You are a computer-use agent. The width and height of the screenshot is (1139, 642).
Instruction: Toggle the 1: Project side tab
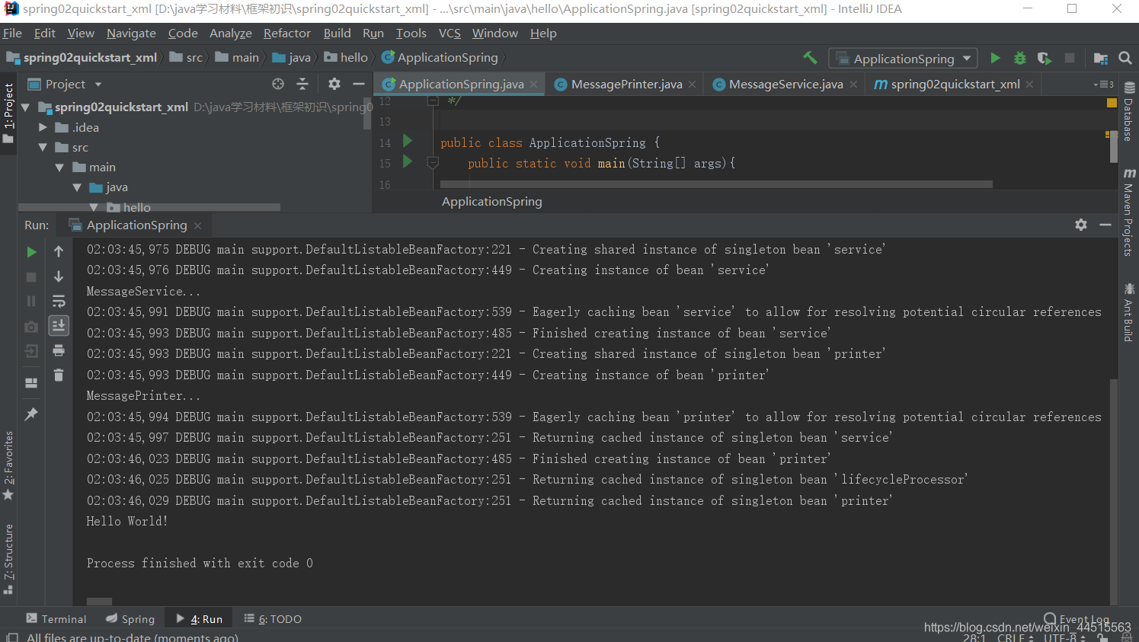pos(8,113)
